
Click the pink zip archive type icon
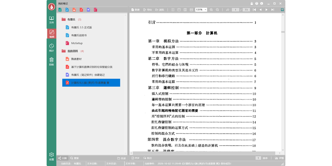pyautogui.click(x=95, y=10)
